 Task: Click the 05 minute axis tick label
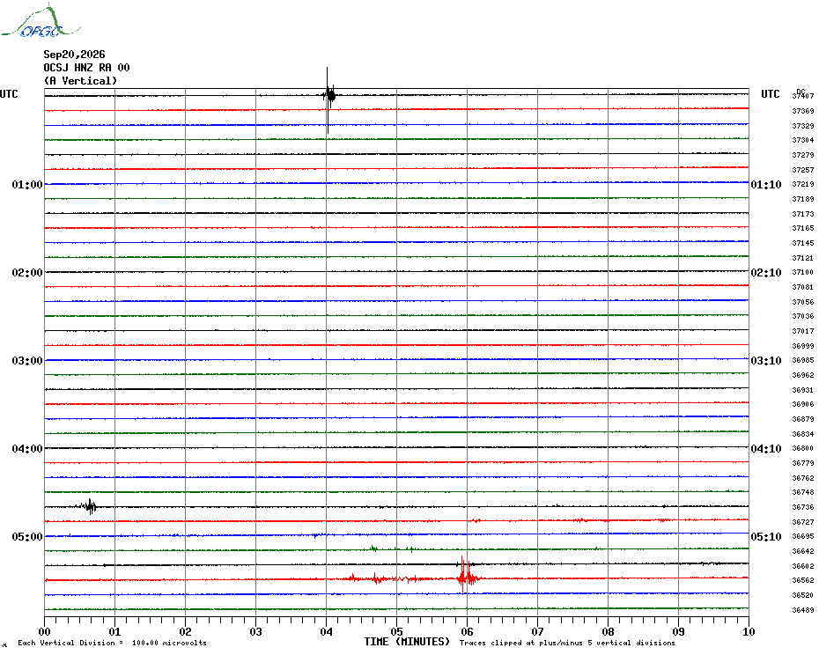tap(396, 632)
